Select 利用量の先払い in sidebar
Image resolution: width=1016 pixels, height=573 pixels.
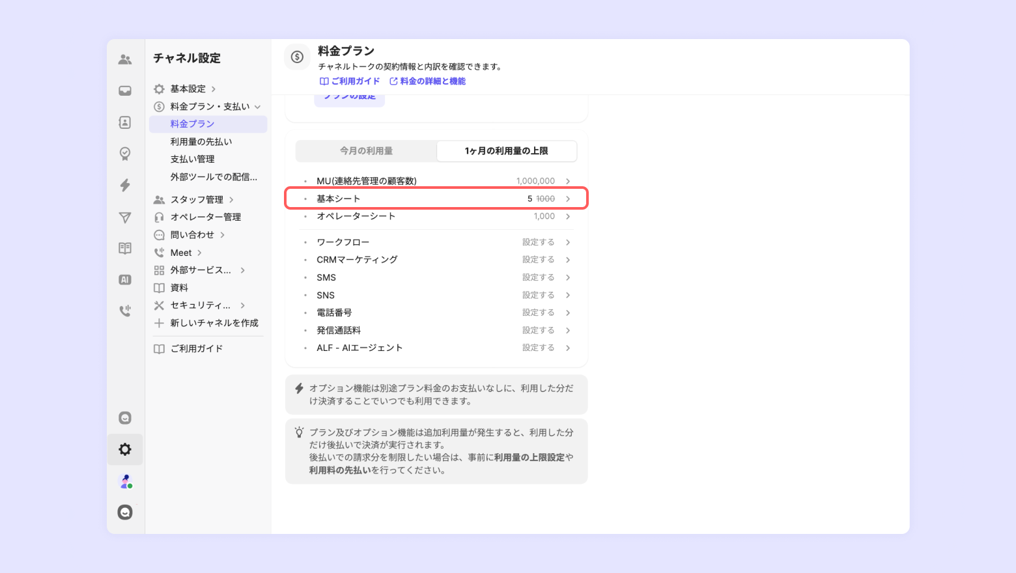[x=201, y=142]
